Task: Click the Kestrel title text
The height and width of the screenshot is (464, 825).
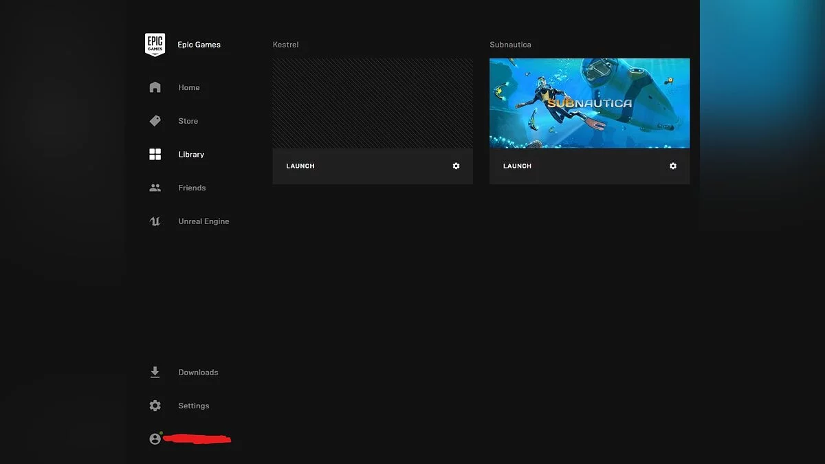Action: [285, 45]
